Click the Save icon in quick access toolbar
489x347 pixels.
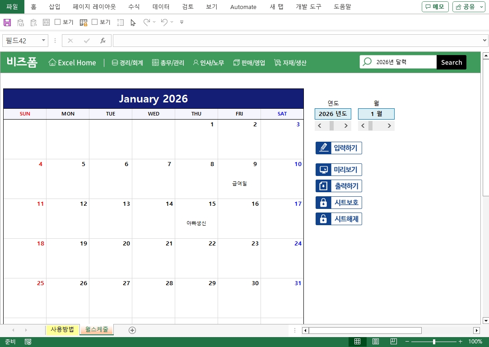[7, 23]
